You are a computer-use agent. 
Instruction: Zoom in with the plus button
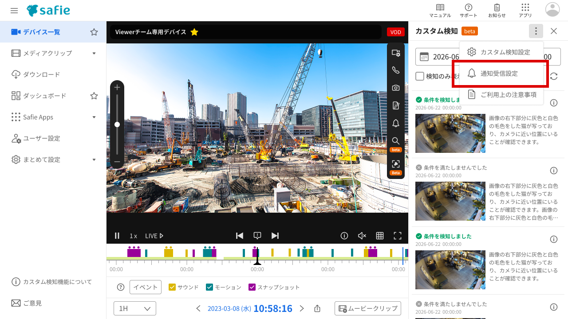point(117,87)
